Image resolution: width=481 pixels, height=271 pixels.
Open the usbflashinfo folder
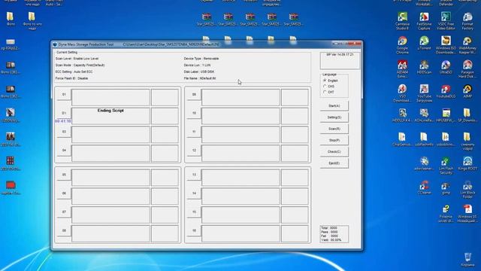[x=424, y=139]
